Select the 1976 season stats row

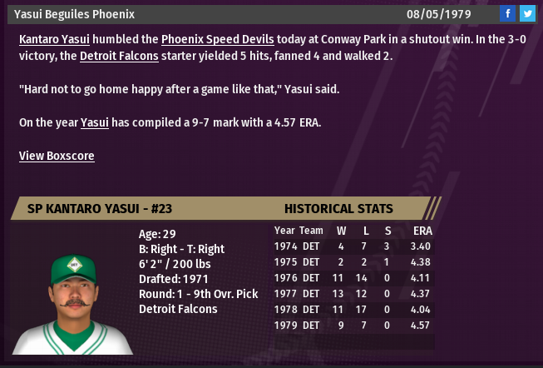(x=353, y=278)
